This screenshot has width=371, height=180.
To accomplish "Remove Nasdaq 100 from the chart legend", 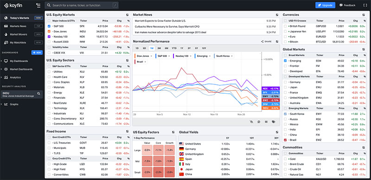I will (191, 56).
